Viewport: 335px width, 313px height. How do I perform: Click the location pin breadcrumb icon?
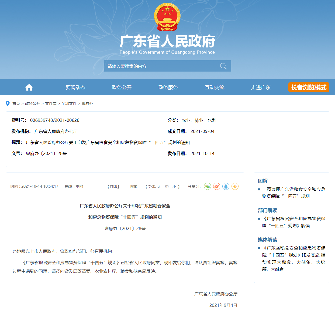tap(8, 103)
